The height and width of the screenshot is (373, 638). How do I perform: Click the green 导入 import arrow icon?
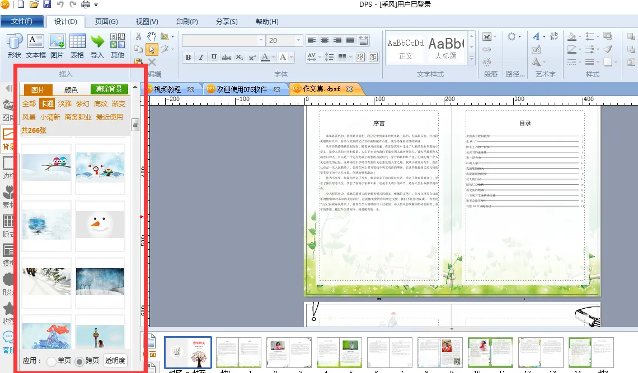click(97, 42)
